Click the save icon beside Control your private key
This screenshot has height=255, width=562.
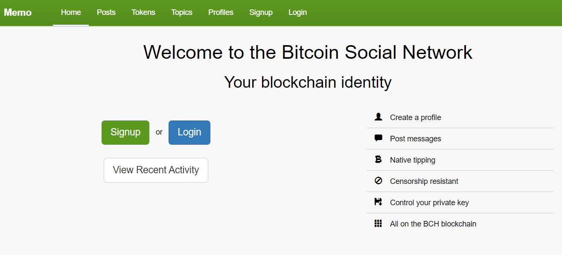click(378, 202)
